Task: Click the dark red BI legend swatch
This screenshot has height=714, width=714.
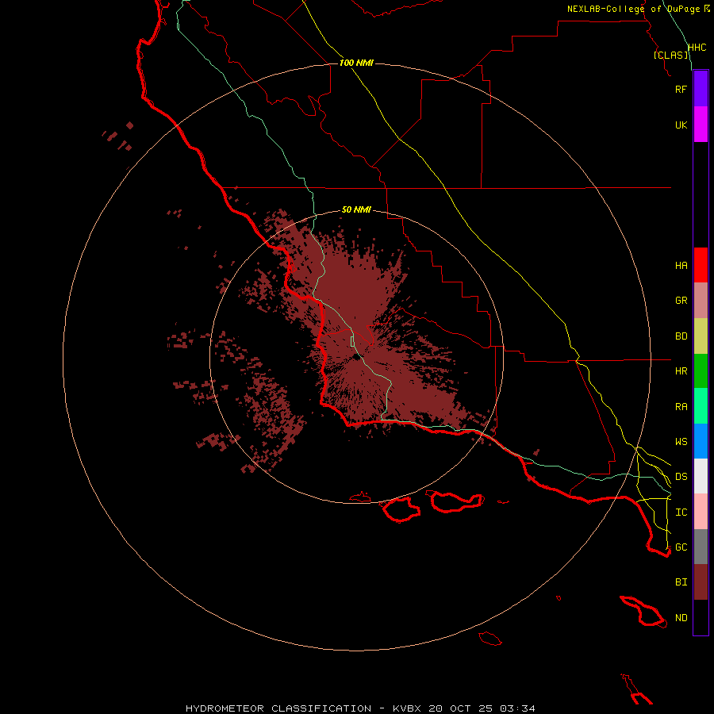Action: 701,582
